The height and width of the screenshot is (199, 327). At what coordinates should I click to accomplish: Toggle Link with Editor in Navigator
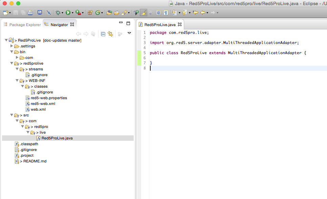[x=110, y=34]
